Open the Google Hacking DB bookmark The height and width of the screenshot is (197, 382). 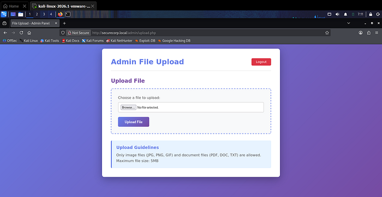click(174, 41)
